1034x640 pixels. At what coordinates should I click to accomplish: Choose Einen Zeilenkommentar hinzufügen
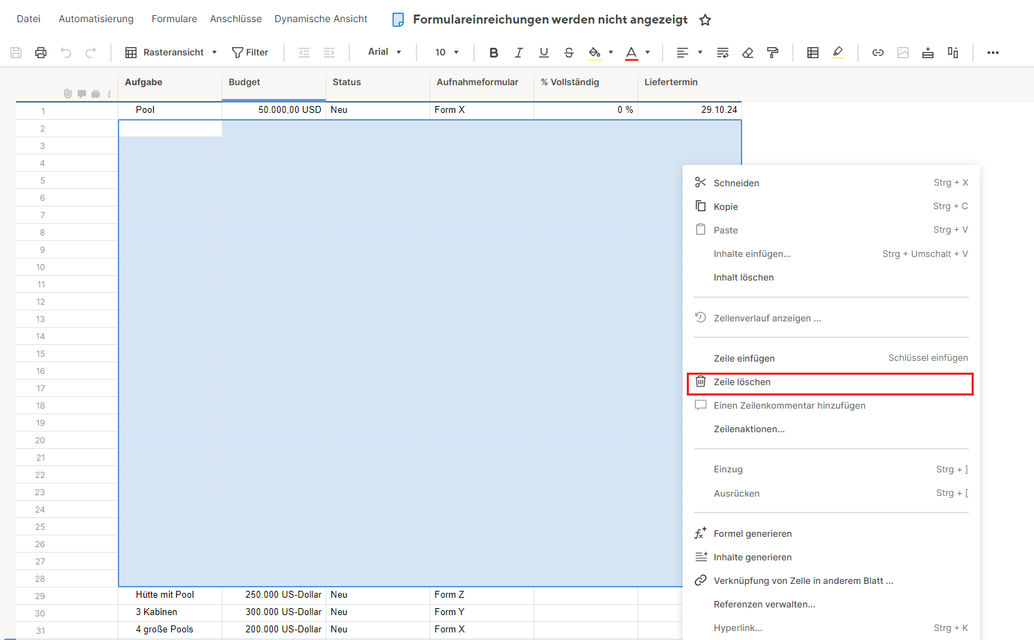point(832,405)
